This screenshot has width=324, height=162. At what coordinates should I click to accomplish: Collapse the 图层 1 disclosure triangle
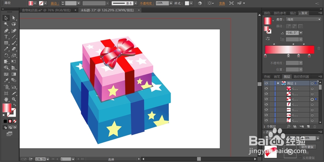278,83
